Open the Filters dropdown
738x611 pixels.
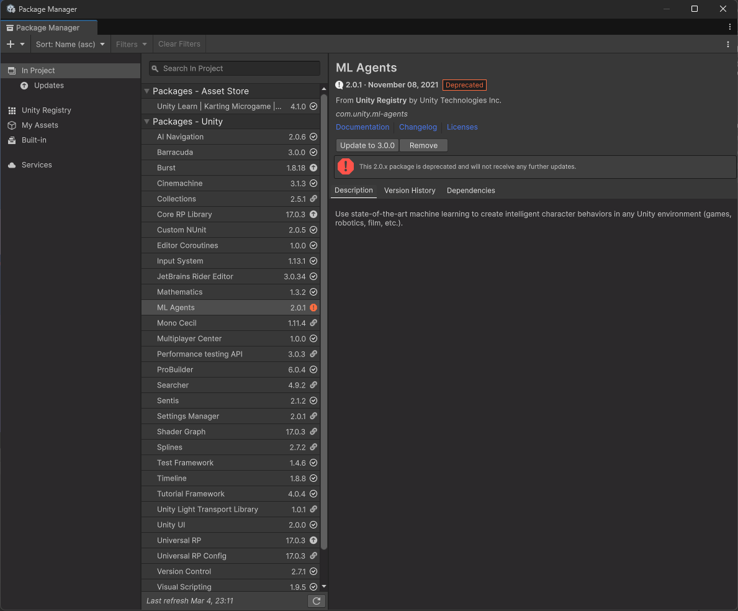click(x=132, y=44)
